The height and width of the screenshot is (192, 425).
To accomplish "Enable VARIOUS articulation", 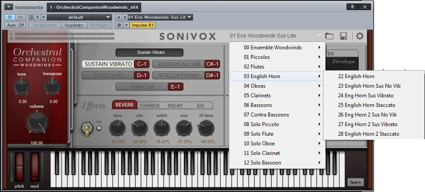I will [x=142, y=87].
